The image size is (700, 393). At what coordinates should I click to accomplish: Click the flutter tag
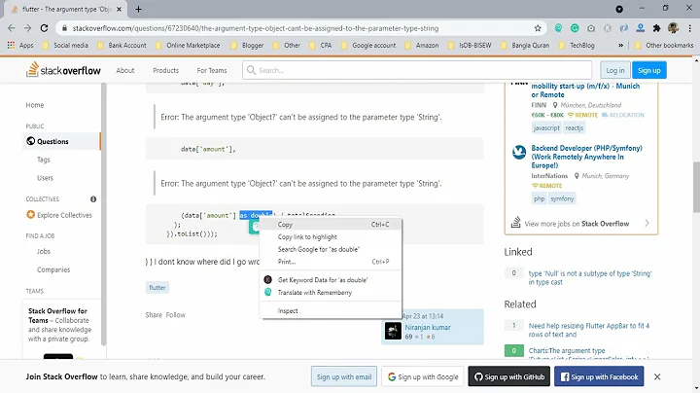tap(157, 288)
